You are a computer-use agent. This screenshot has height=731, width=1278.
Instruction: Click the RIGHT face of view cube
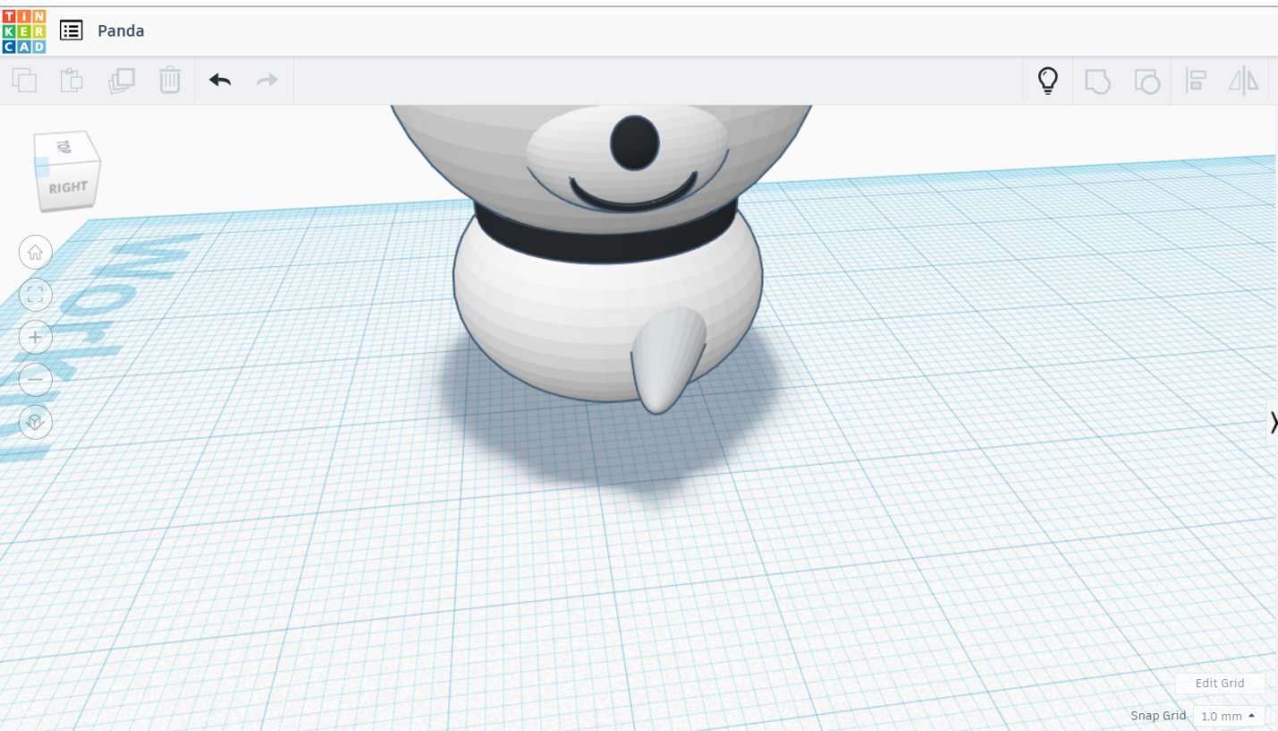click(69, 188)
